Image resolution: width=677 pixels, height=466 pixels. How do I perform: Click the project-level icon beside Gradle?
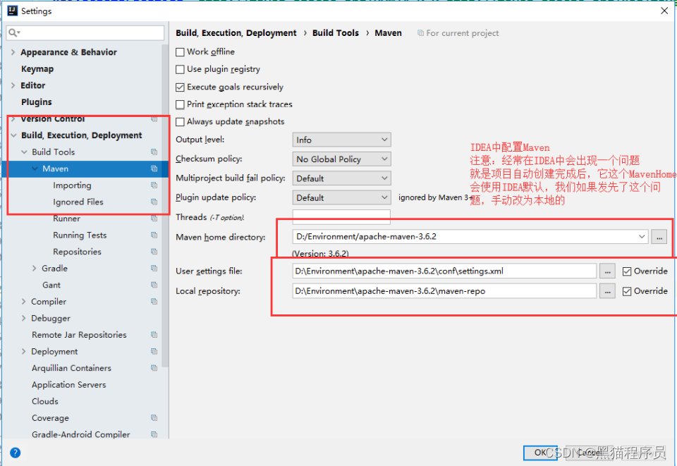154,269
